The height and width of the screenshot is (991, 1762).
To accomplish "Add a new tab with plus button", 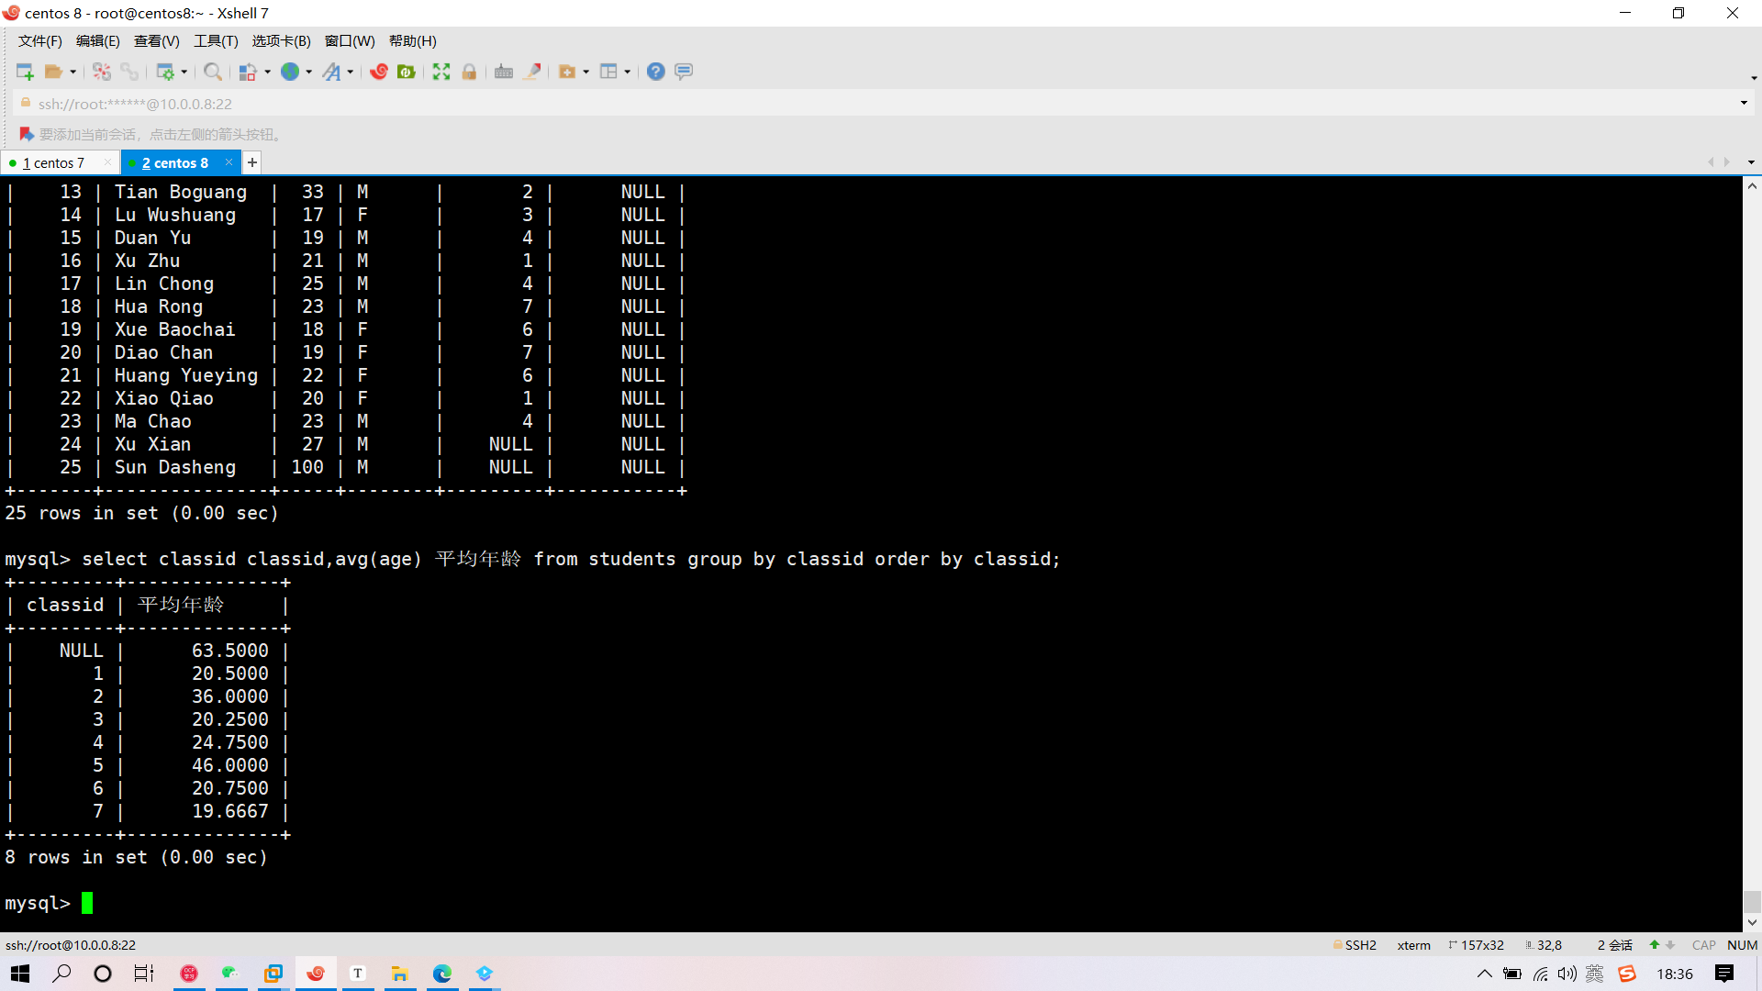I will coord(252,162).
